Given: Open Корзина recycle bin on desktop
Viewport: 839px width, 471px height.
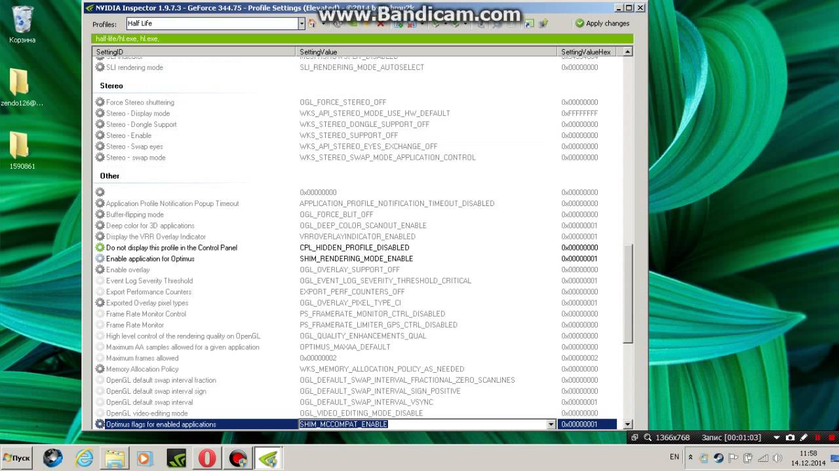Looking at the screenshot, I should [22, 24].
